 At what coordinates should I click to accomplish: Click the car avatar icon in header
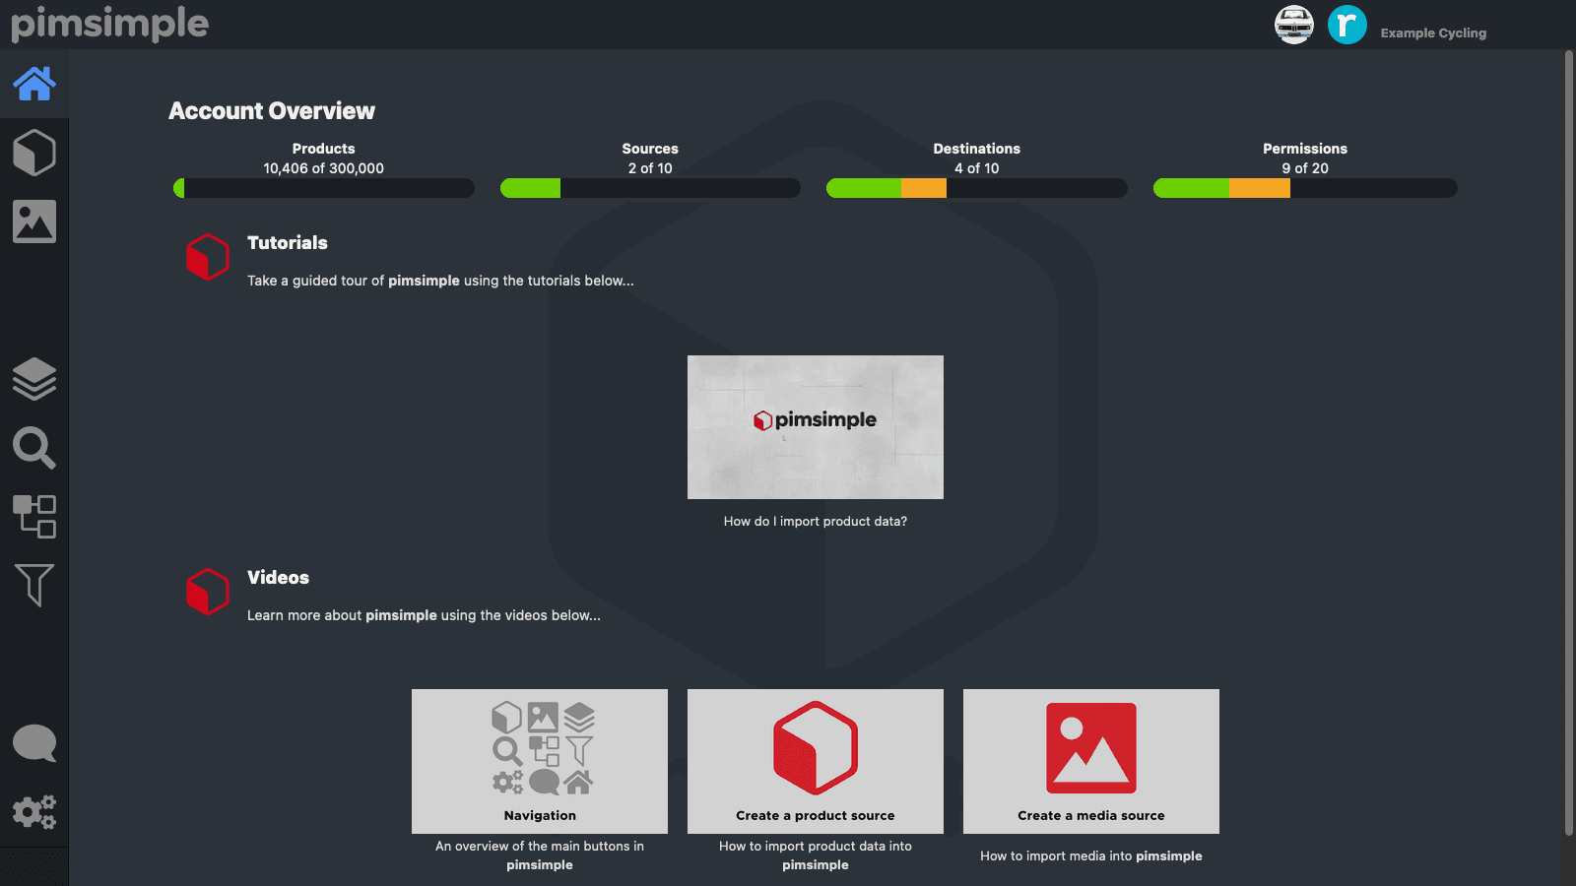1293,25
